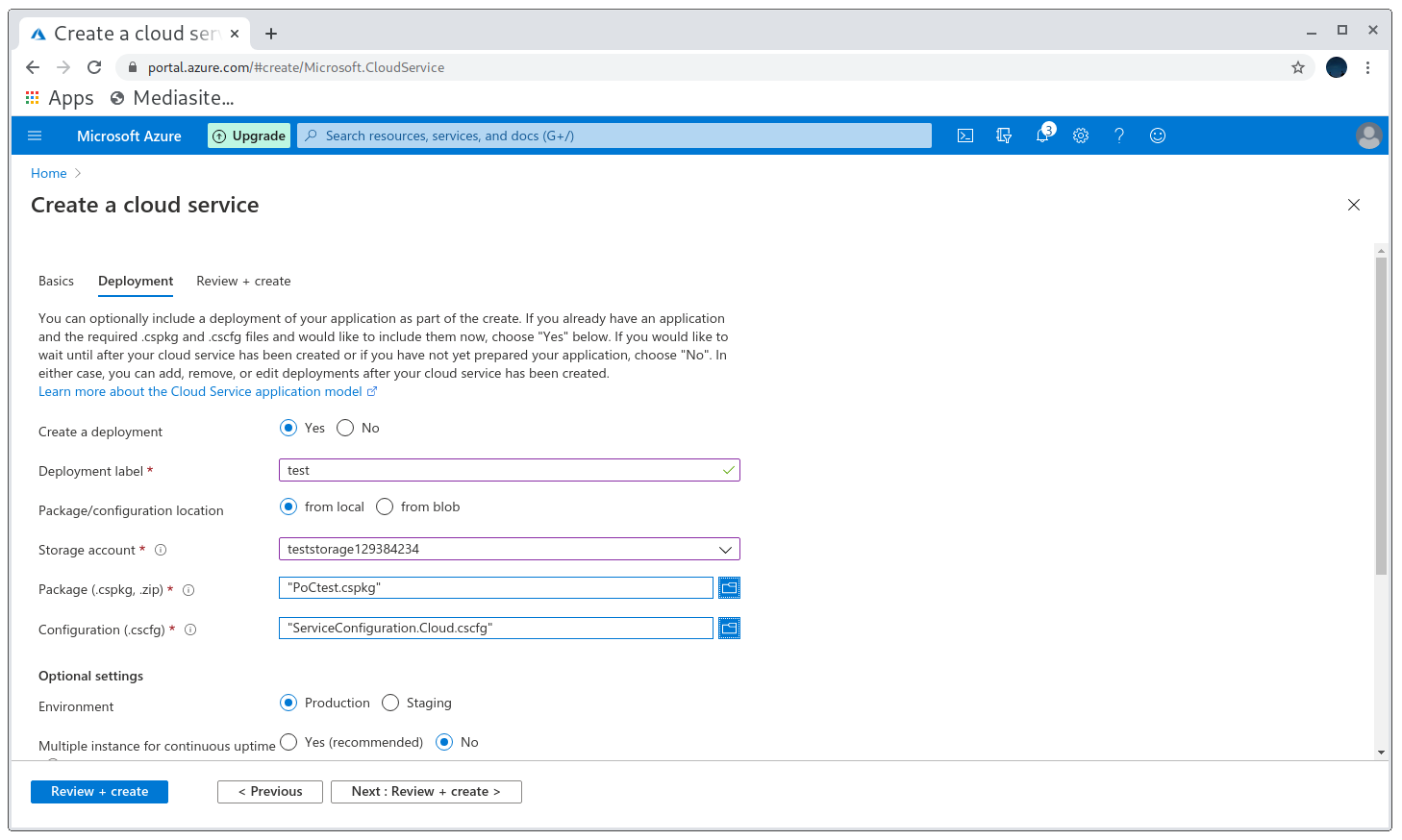Screen dimensions: 1402x840
Task: Open the Chrome three-dot menu
Action: point(1367,67)
